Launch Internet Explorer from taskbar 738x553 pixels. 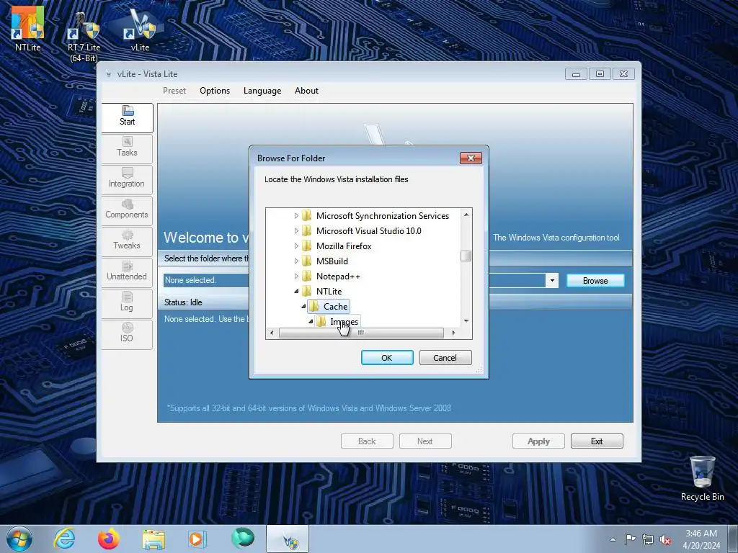64,539
